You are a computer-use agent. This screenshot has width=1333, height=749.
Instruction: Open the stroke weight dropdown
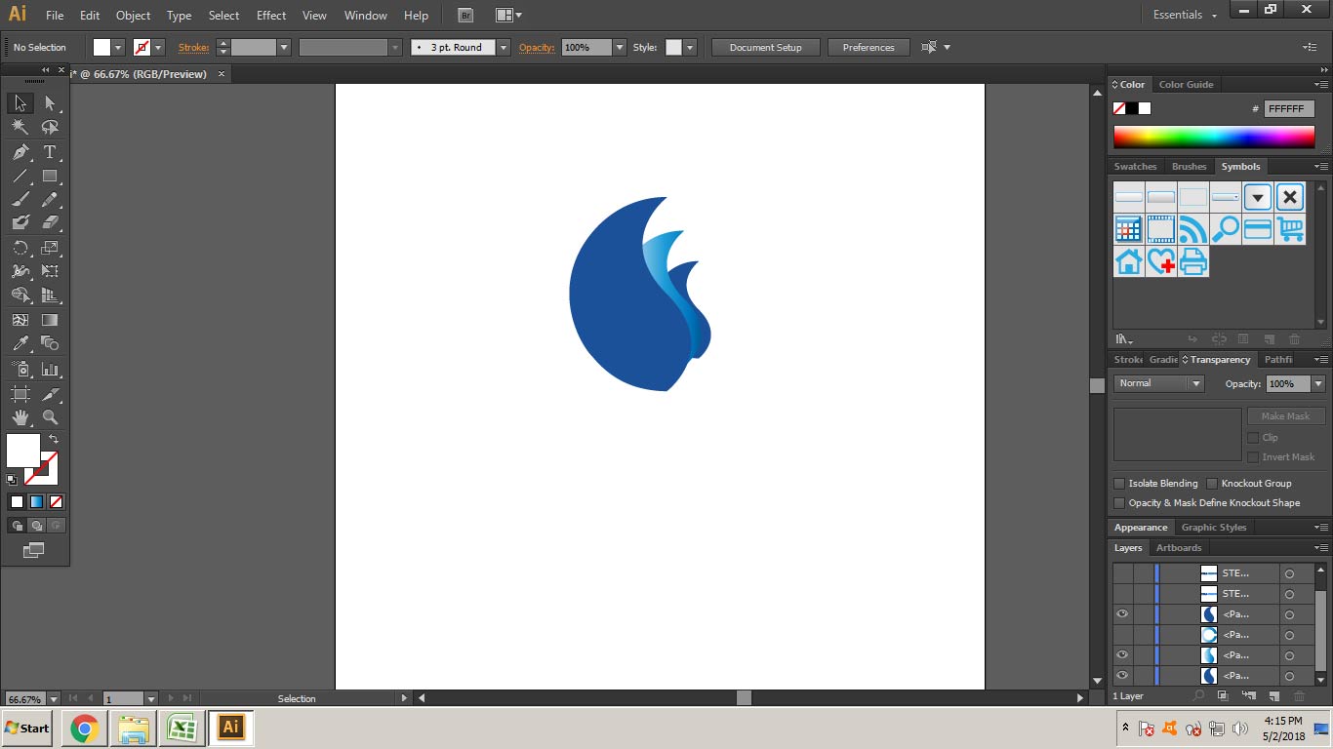click(x=284, y=47)
